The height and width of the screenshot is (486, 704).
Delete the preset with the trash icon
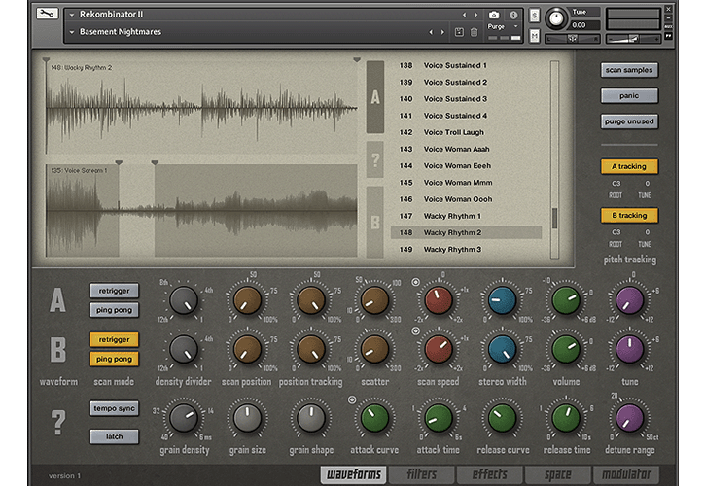coord(474,32)
